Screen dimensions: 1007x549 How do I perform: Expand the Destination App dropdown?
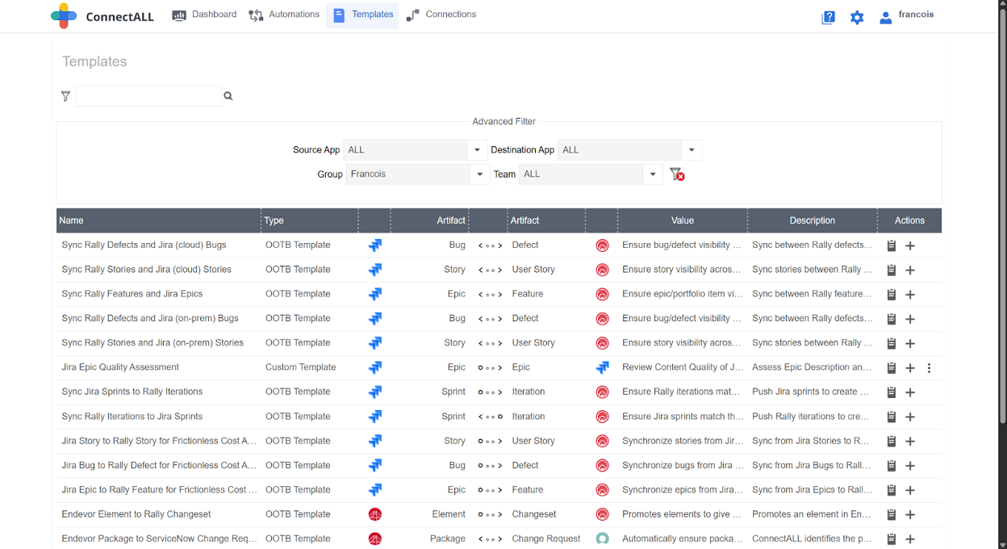[x=692, y=150]
